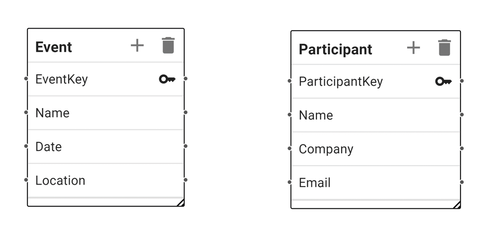Click the add field icon on Event table
The height and width of the screenshot is (237, 491).
(137, 45)
